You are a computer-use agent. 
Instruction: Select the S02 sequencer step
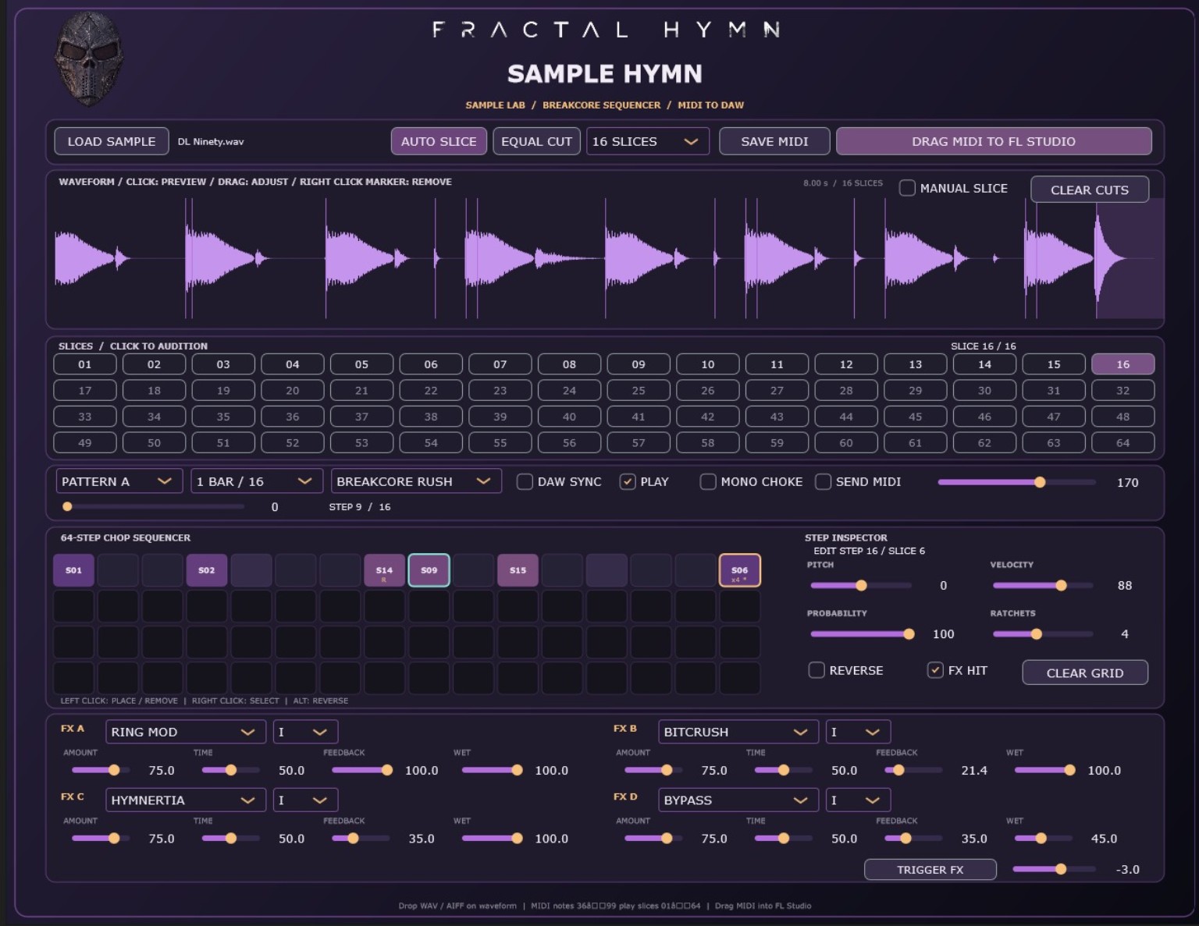tap(206, 570)
